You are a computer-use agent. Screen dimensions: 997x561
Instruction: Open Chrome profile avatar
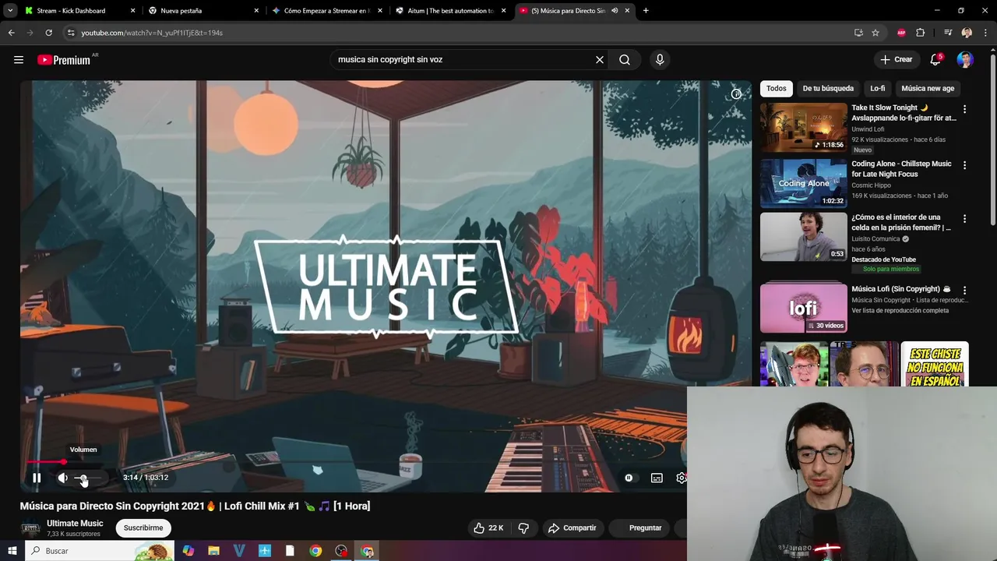(x=967, y=33)
